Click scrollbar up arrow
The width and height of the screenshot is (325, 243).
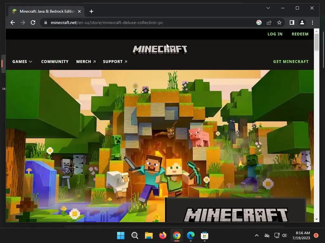click(316, 31)
